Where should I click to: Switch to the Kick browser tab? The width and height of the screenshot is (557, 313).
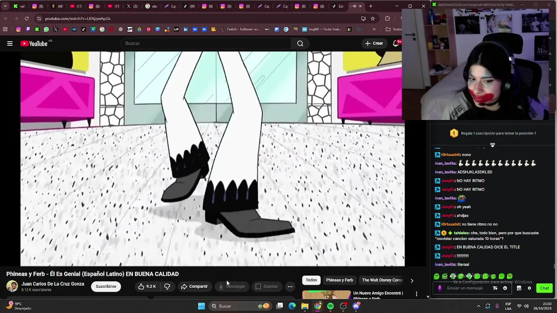pos(19,6)
